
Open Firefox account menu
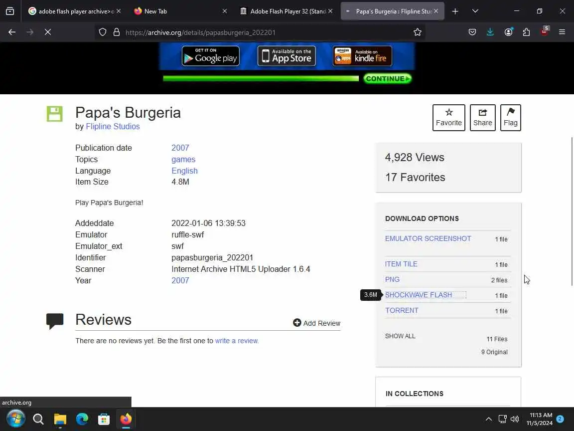pos(508,32)
